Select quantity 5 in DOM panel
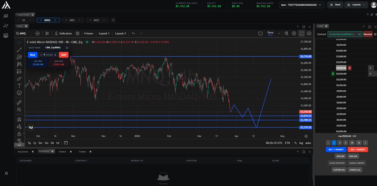 pyautogui.click(x=346, y=143)
